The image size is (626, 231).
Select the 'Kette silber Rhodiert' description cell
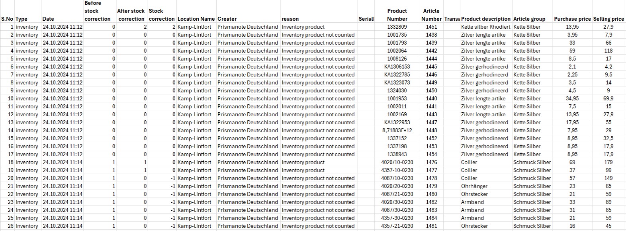pos(485,27)
